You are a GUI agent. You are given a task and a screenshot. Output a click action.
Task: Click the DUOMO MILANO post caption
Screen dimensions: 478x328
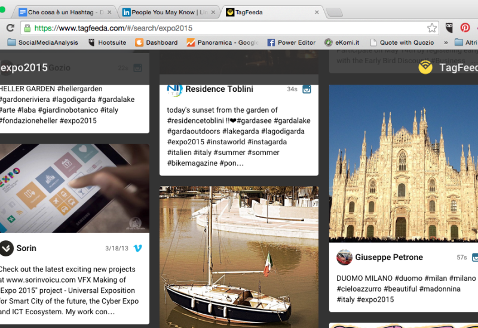tap(406, 289)
